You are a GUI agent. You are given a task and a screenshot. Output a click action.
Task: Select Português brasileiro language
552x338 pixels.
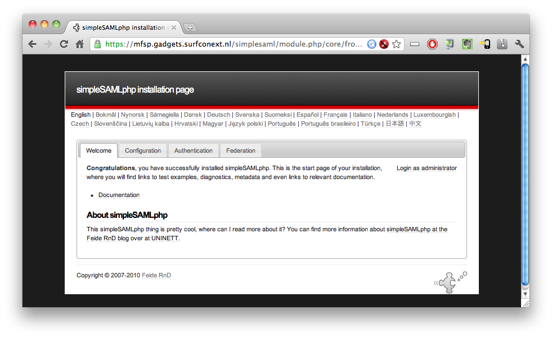click(x=328, y=124)
